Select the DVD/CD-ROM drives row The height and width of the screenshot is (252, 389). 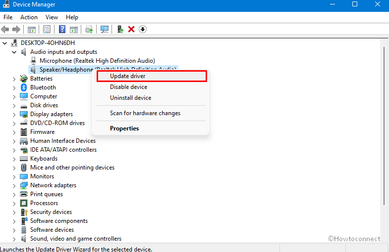point(57,123)
